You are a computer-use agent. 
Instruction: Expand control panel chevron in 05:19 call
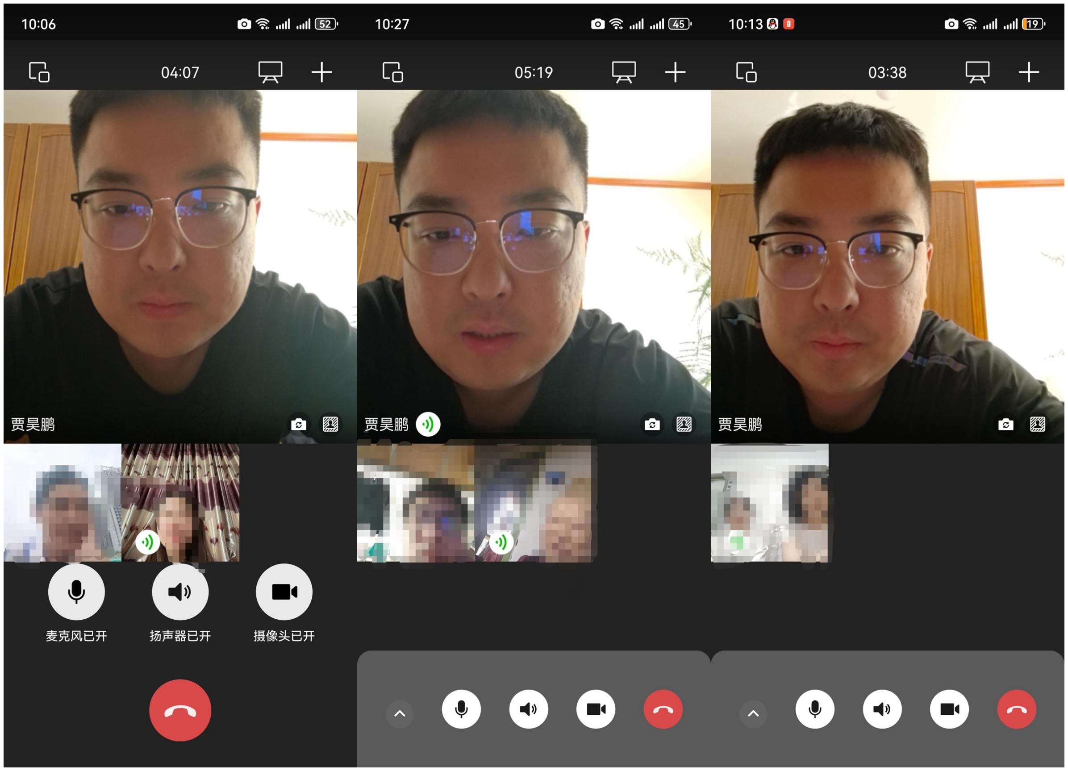[x=399, y=713]
